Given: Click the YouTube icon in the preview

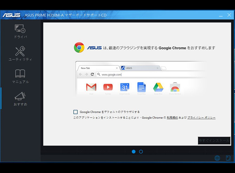Looking at the screenshot, I should tap(108, 87).
